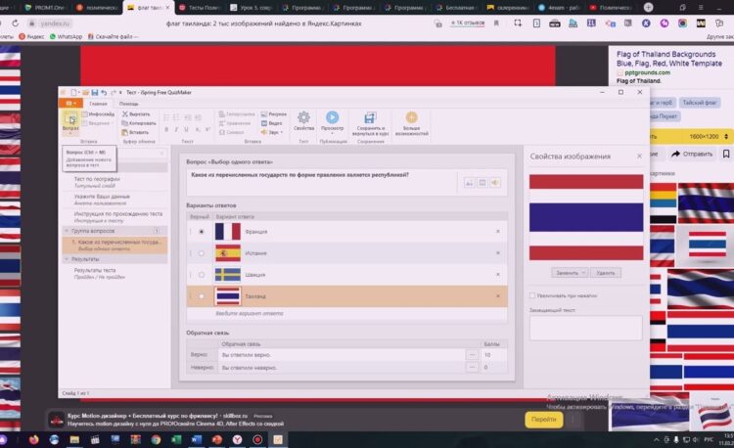Enable the Увеличивать при нажатии checkbox
Image resolution: width=734 pixels, height=448 pixels.
pos(532,294)
